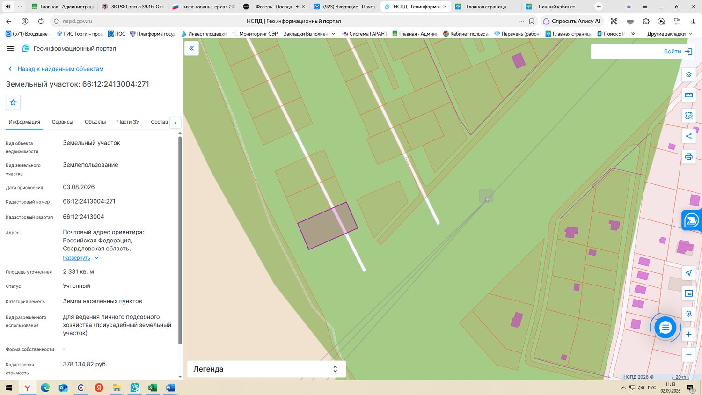
Task: Open Excel from the taskbar
Action: [153, 388]
